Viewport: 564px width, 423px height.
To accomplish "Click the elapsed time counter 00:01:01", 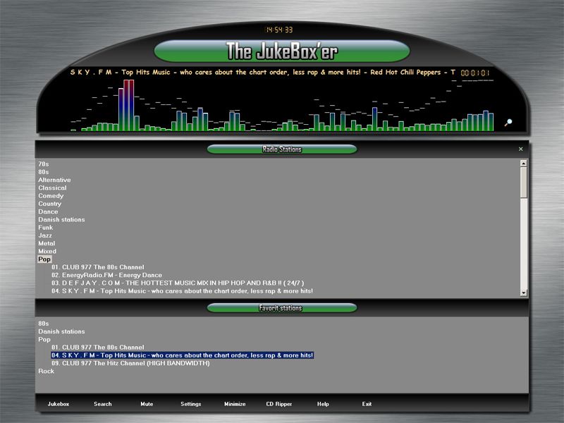I will (474, 73).
